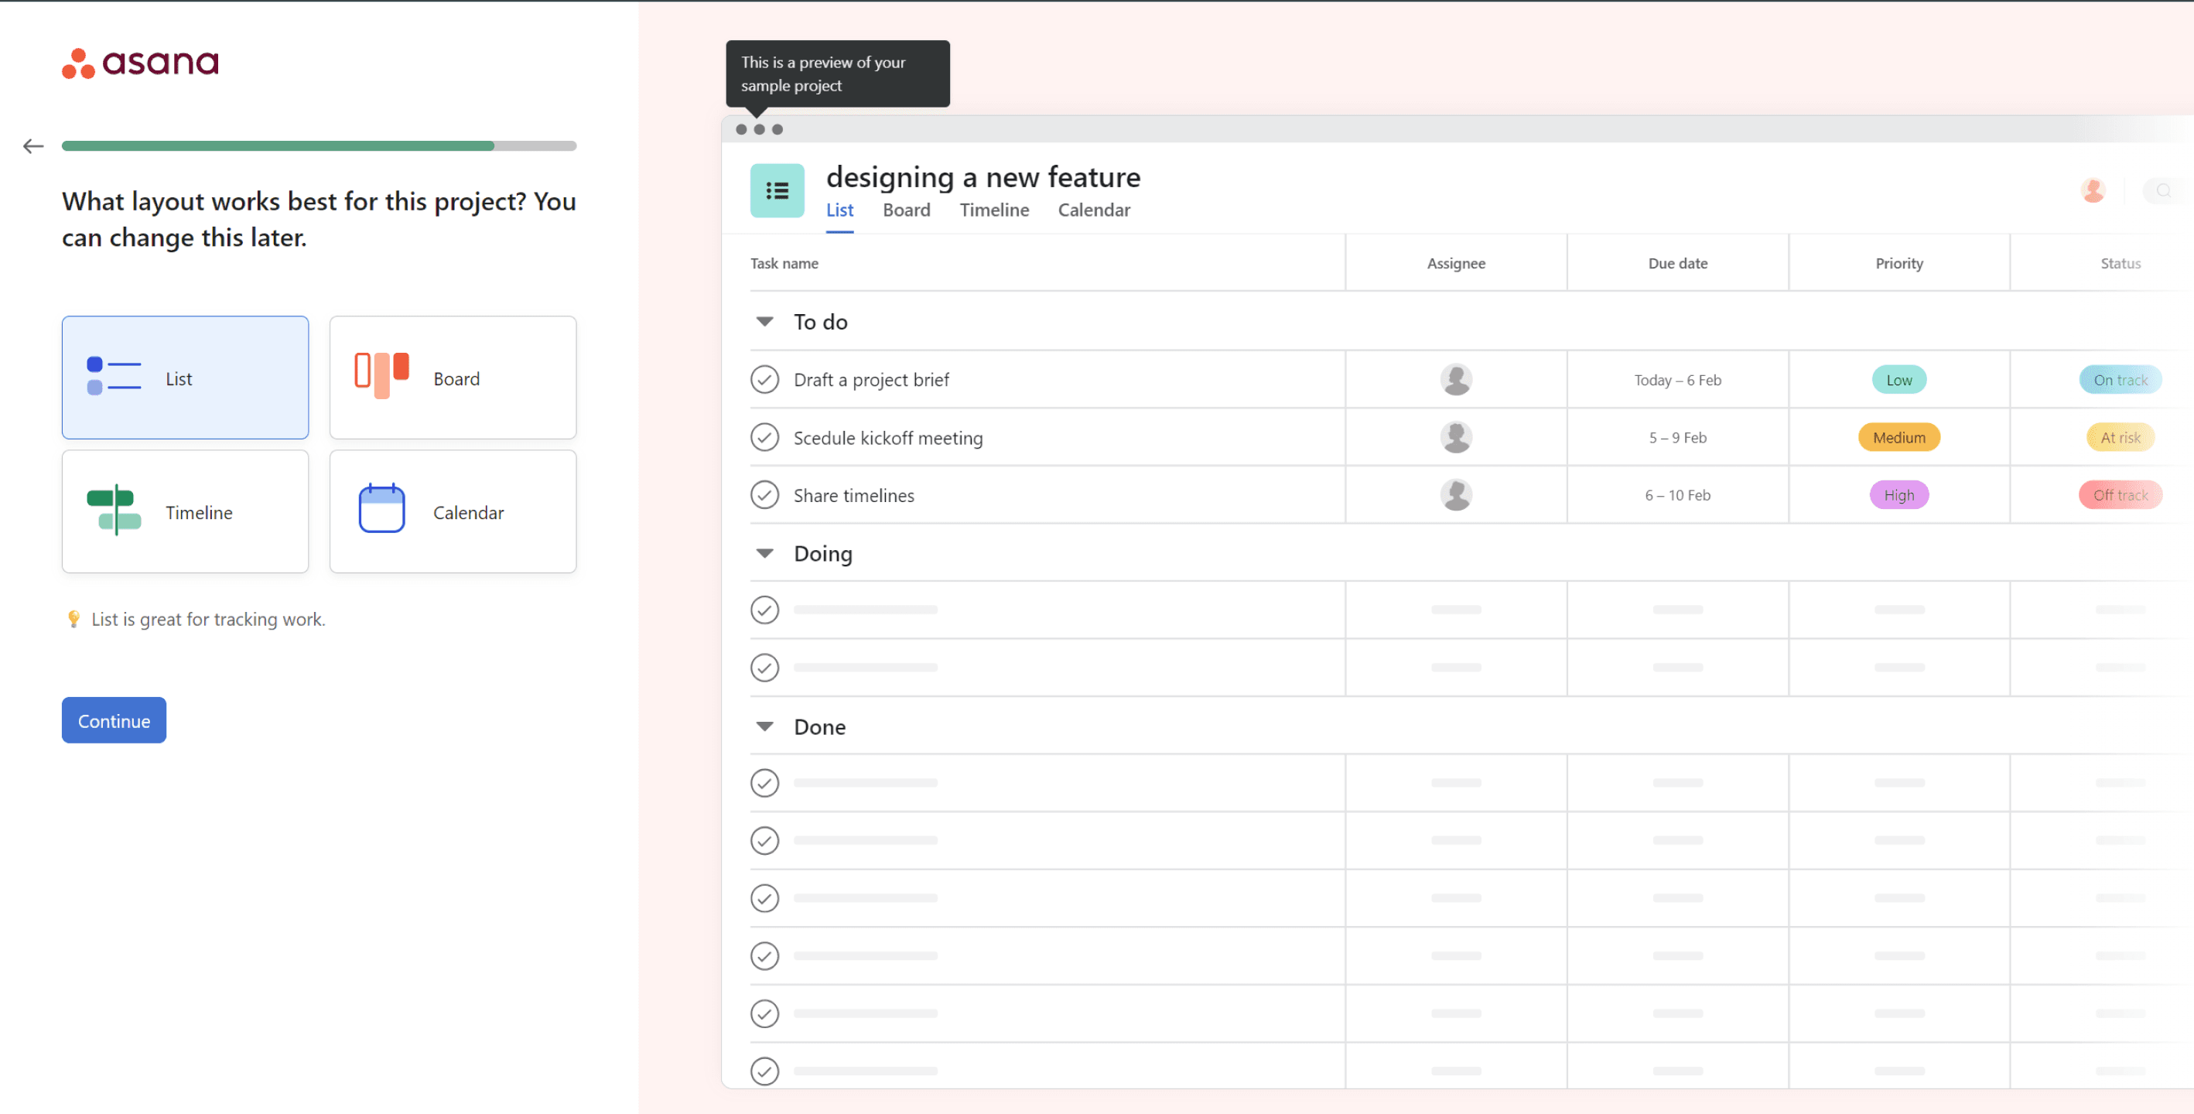Image resolution: width=2194 pixels, height=1114 pixels.
Task: Open the Timeline tab in preview
Action: click(993, 210)
